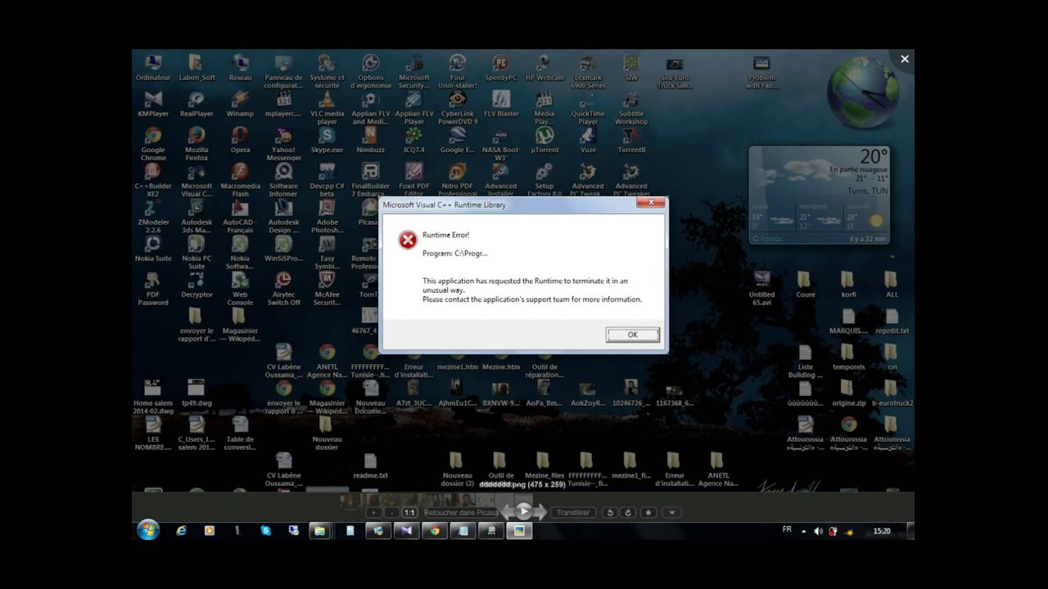Select the Opera desktop icon

[240, 141]
